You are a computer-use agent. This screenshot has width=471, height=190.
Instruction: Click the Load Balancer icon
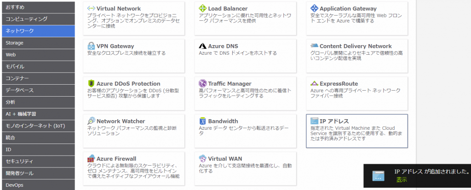(x=202, y=9)
